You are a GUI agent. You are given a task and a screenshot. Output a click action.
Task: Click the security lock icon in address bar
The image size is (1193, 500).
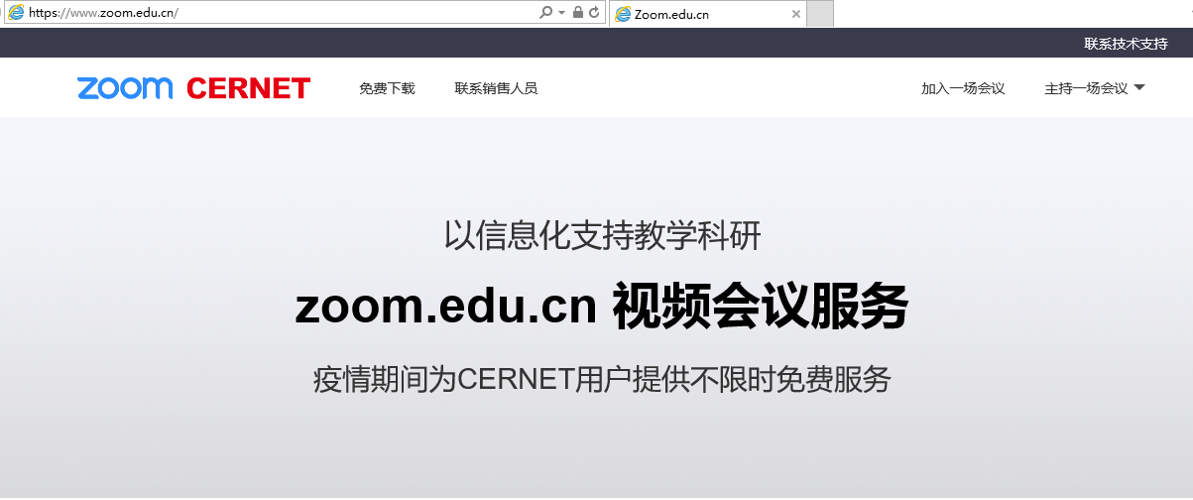(578, 13)
